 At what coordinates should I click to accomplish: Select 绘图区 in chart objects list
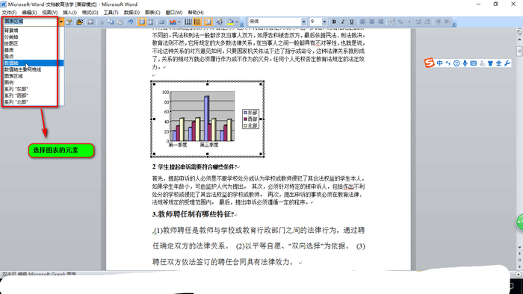click(x=11, y=43)
